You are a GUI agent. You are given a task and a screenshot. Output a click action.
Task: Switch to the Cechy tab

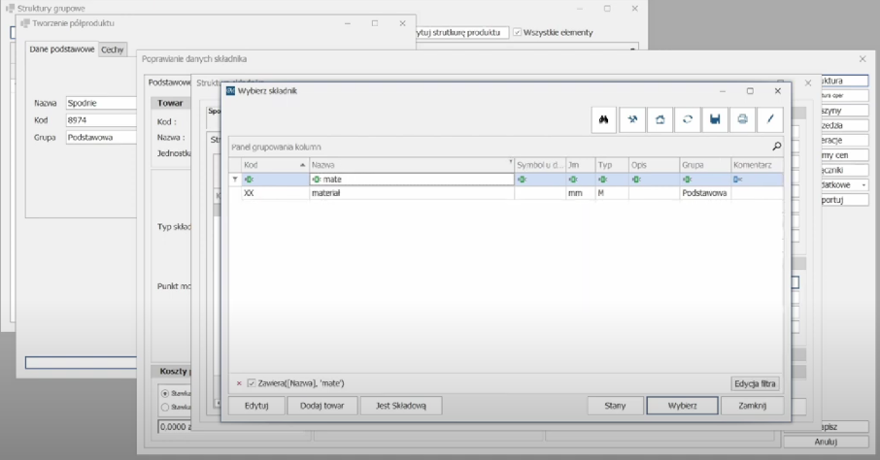pos(113,49)
